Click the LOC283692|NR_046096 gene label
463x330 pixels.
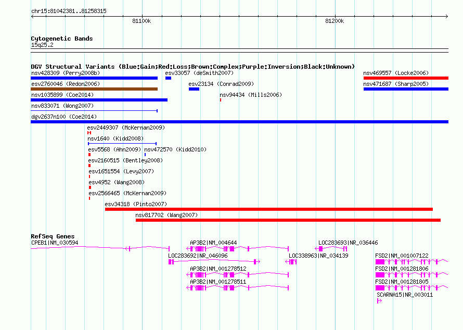tap(198, 256)
